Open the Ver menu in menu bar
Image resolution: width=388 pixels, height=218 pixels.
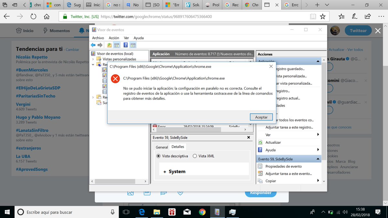click(x=126, y=38)
